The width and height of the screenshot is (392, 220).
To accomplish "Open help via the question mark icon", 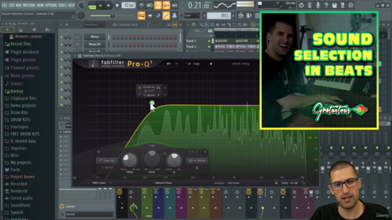I will pyautogui.click(x=326, y=5).
